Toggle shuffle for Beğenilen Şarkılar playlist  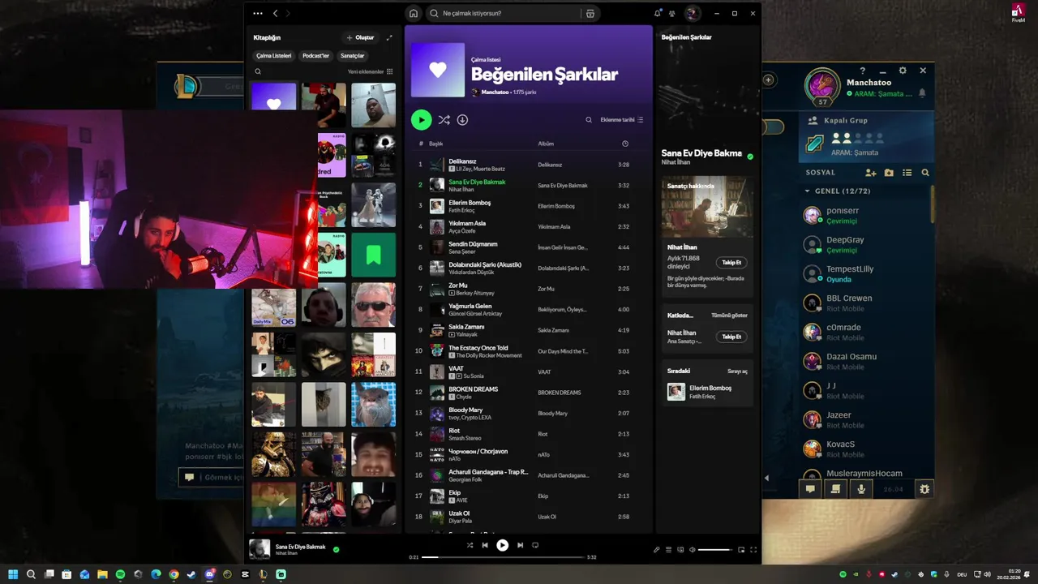coord(444,120)
